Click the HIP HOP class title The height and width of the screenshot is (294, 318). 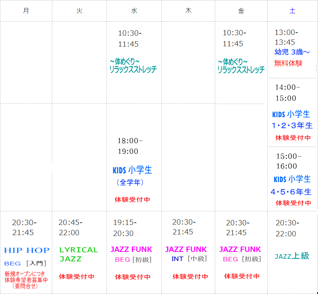27,250
